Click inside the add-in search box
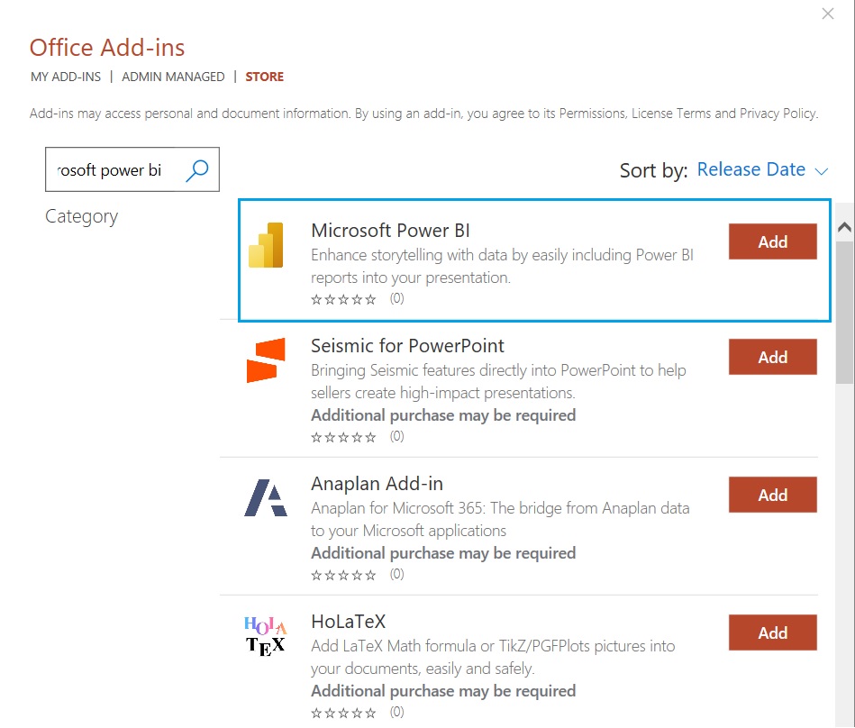Image resolution: width=855 pixels, height=728 pixels. (x=117, y=169)
